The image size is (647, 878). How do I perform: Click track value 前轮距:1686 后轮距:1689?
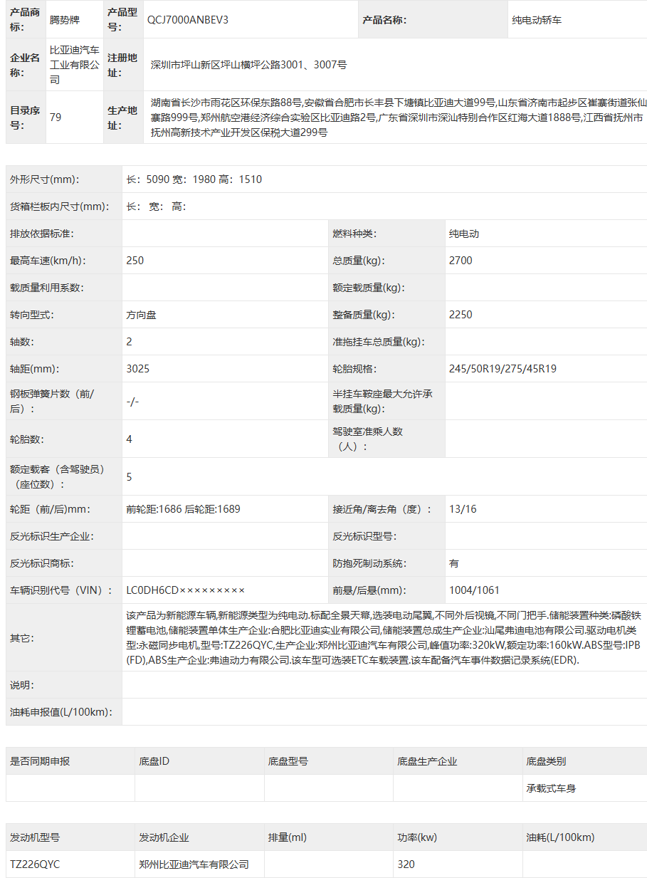(x=183, y=509)
